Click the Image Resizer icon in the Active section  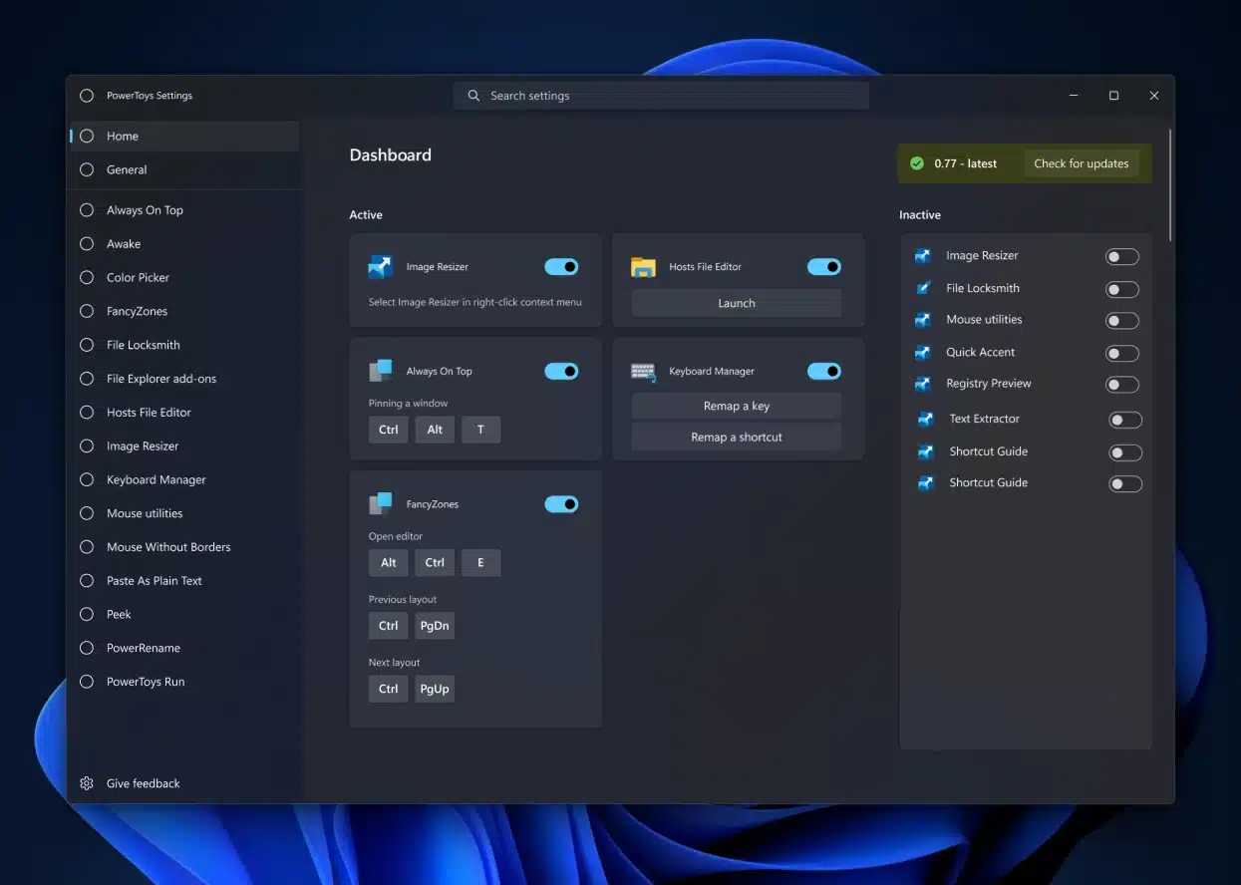pos(380,265)
